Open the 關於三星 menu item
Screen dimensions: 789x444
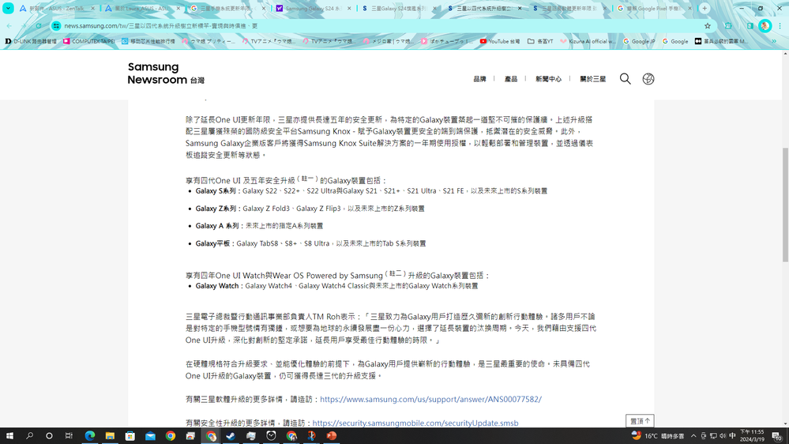coord(593,79)
